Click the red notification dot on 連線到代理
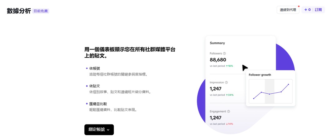The height and width of the screenshot is (140, 327). pos(299,7)
